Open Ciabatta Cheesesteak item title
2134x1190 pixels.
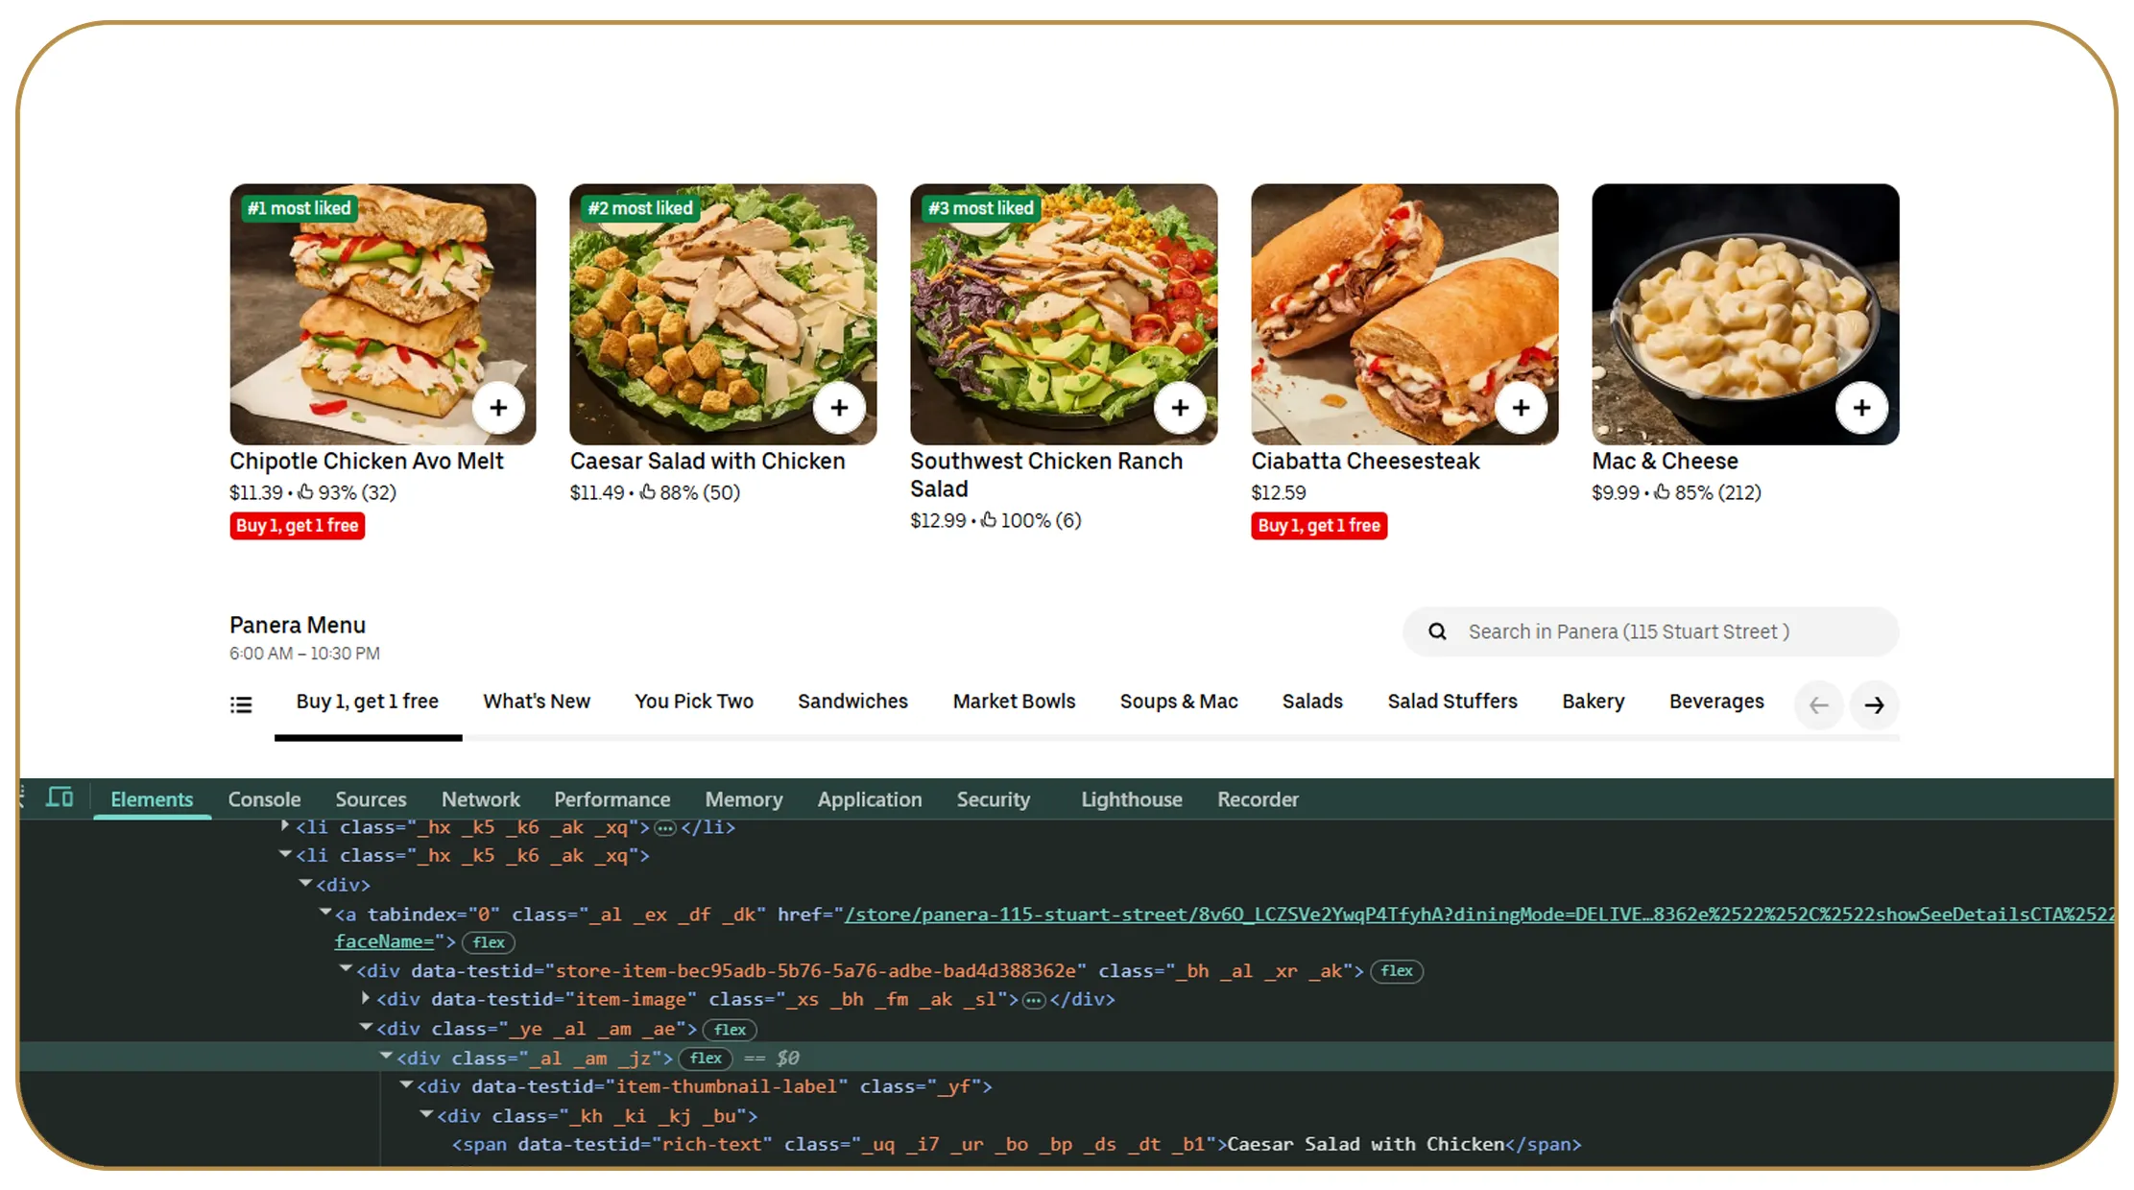pyautogui.click(x=1365, y=462)
